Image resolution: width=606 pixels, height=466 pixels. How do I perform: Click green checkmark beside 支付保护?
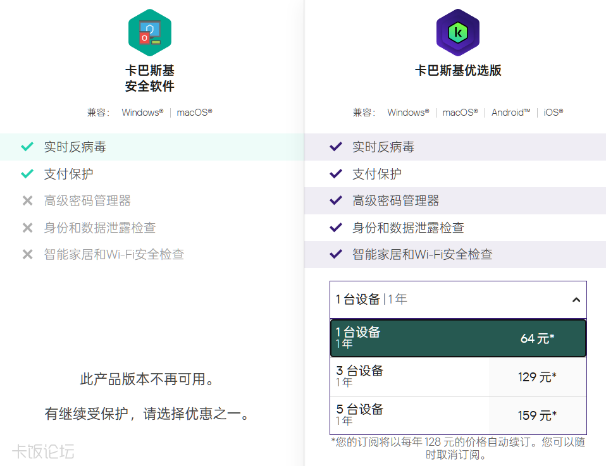point(27,174)
